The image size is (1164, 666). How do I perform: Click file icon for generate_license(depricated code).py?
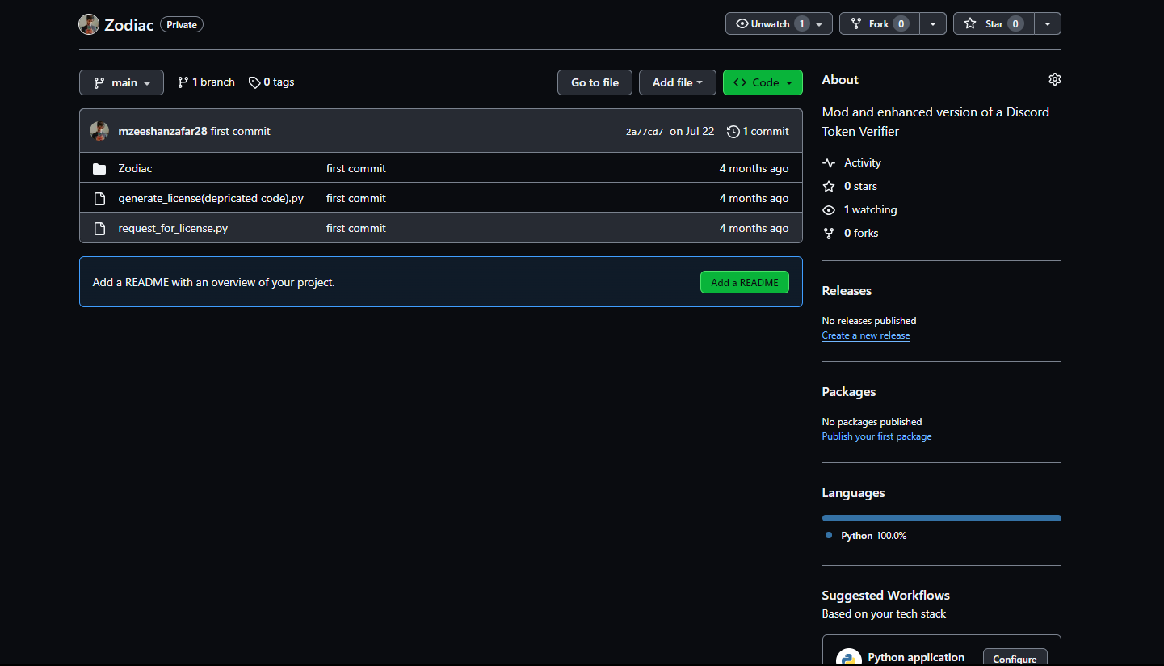tap(99, 198)
